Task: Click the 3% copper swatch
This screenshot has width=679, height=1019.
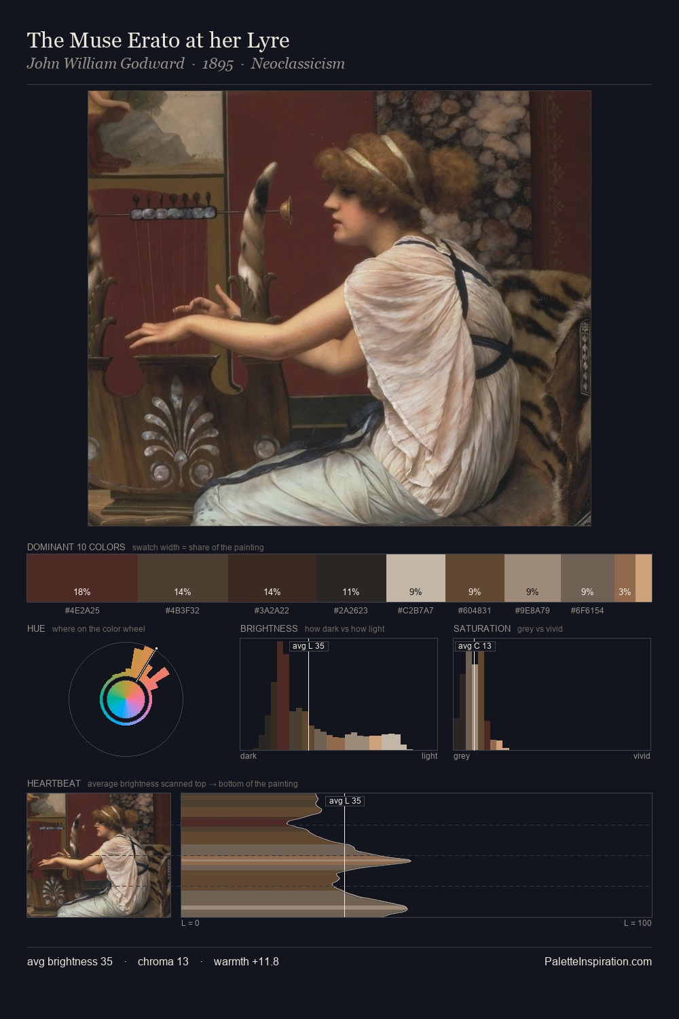Action: click(625, 578)
